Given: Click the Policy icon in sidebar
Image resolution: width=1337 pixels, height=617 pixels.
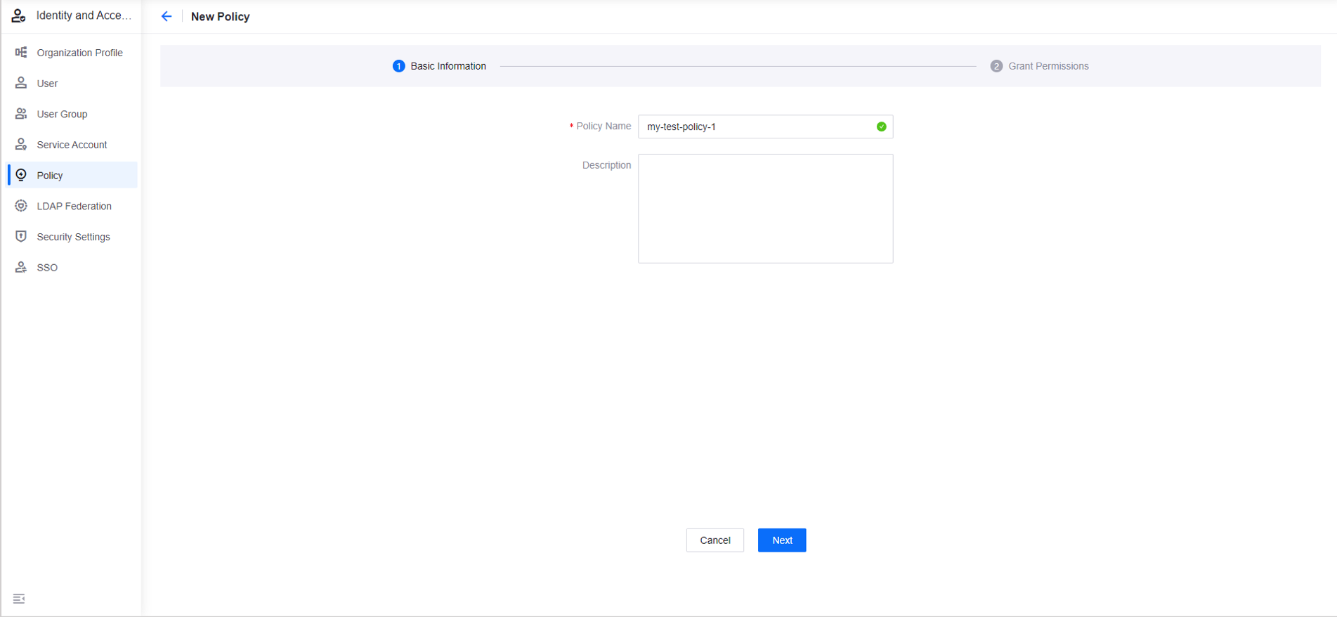Looking at the screenshot, I should [21, 175].
